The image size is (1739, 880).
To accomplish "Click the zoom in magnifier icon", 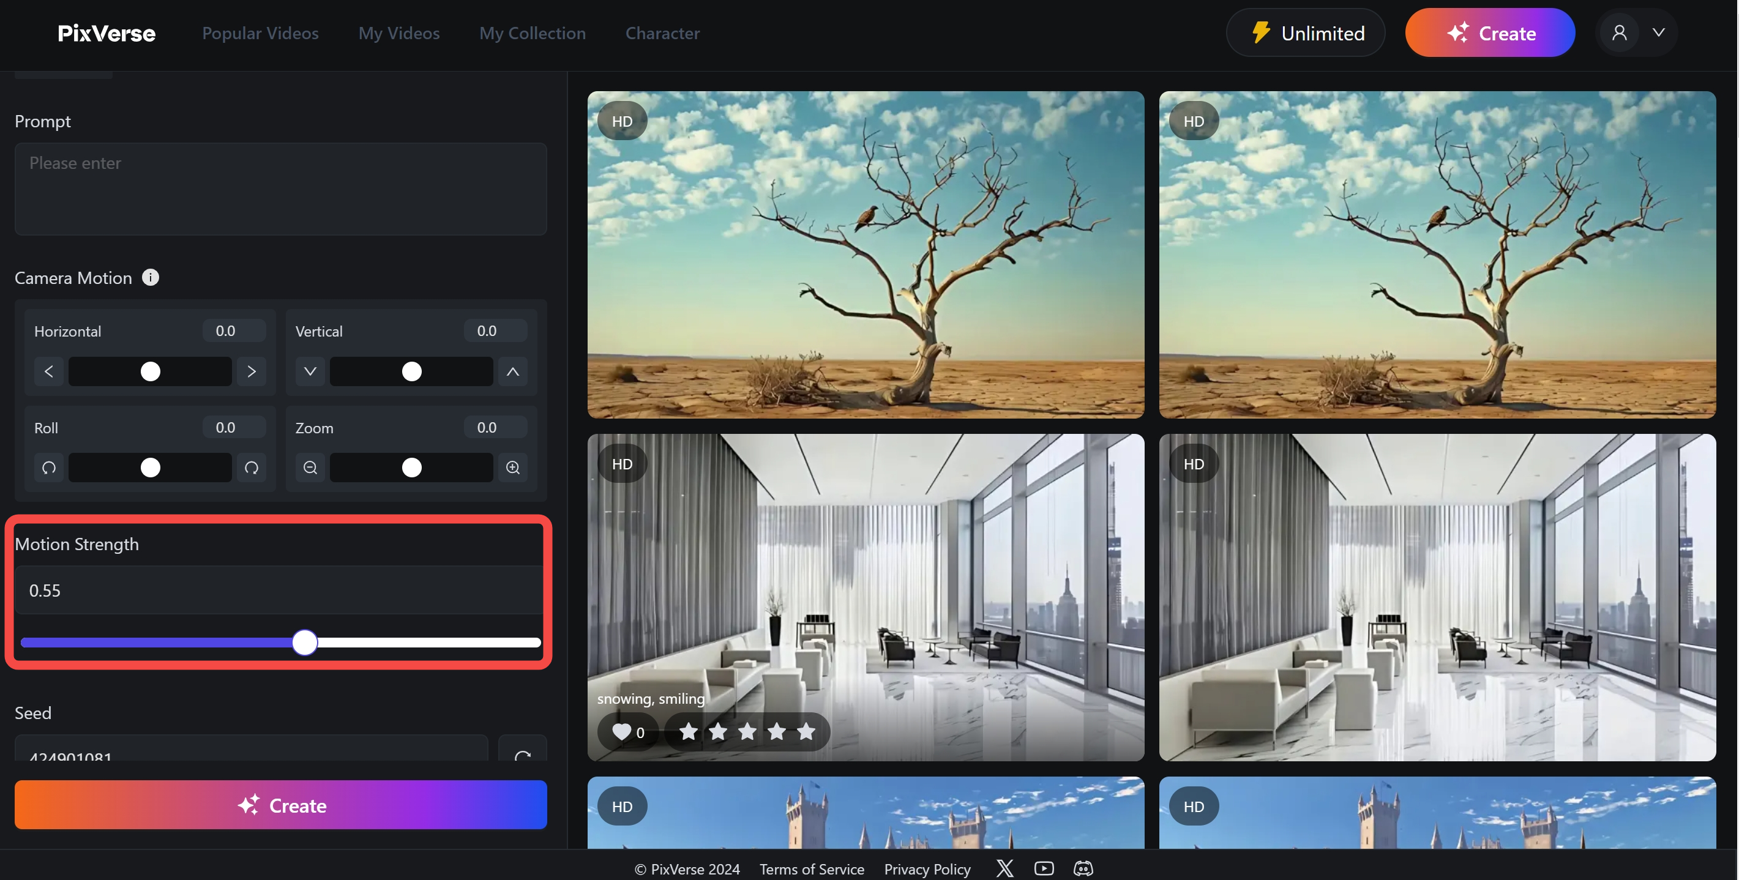I will (x=513, y=468).
